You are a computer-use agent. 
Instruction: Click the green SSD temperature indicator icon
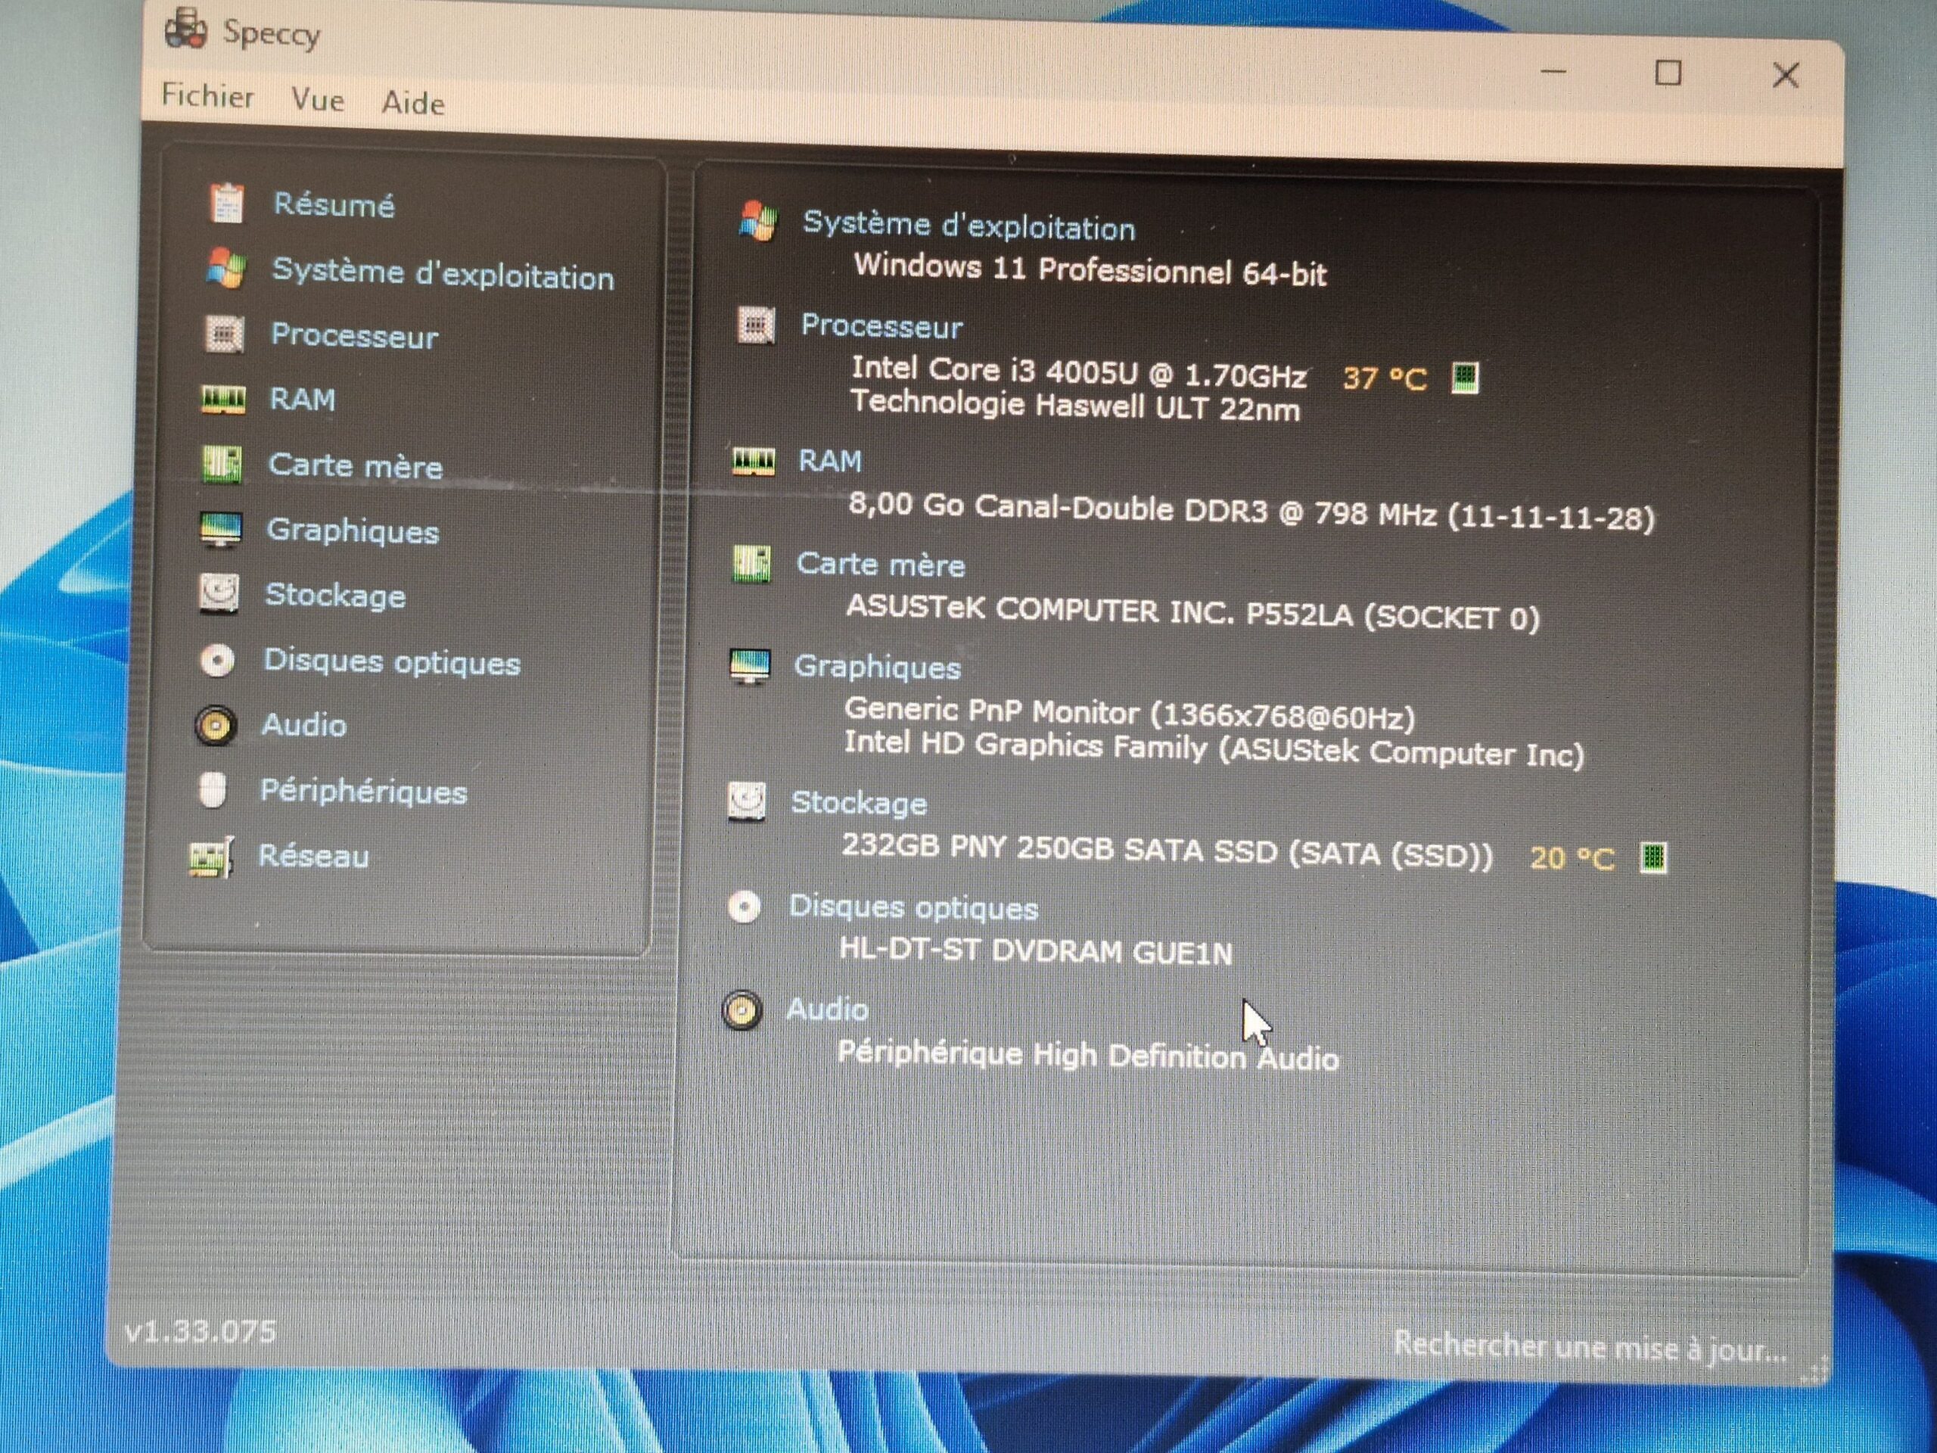pyautogui.click(x=1653, y=857)
